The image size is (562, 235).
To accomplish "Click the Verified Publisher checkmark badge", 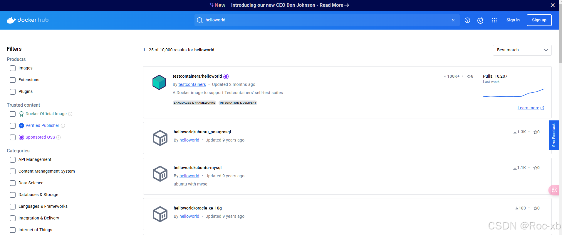I will click(21, 126).
